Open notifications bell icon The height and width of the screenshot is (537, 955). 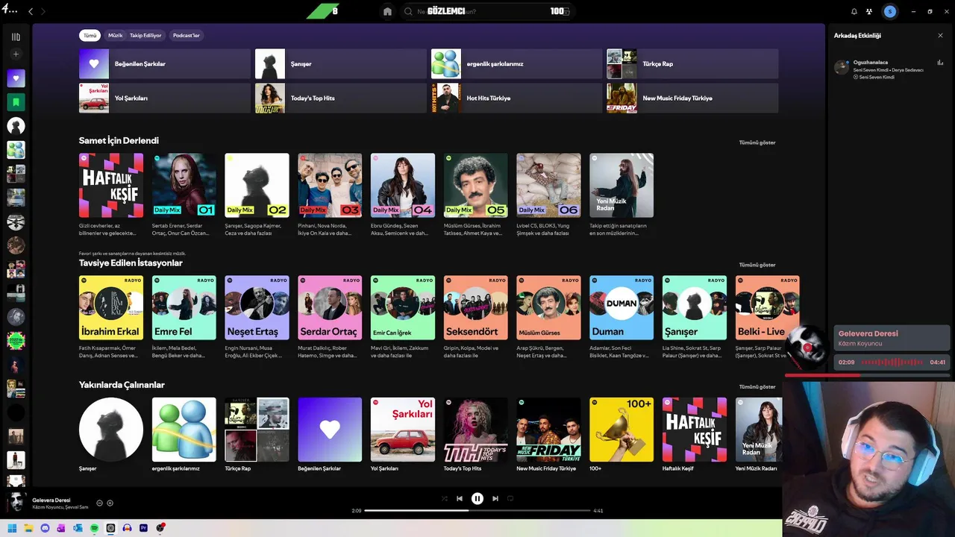pyautogui.click(x=854, y=11)
